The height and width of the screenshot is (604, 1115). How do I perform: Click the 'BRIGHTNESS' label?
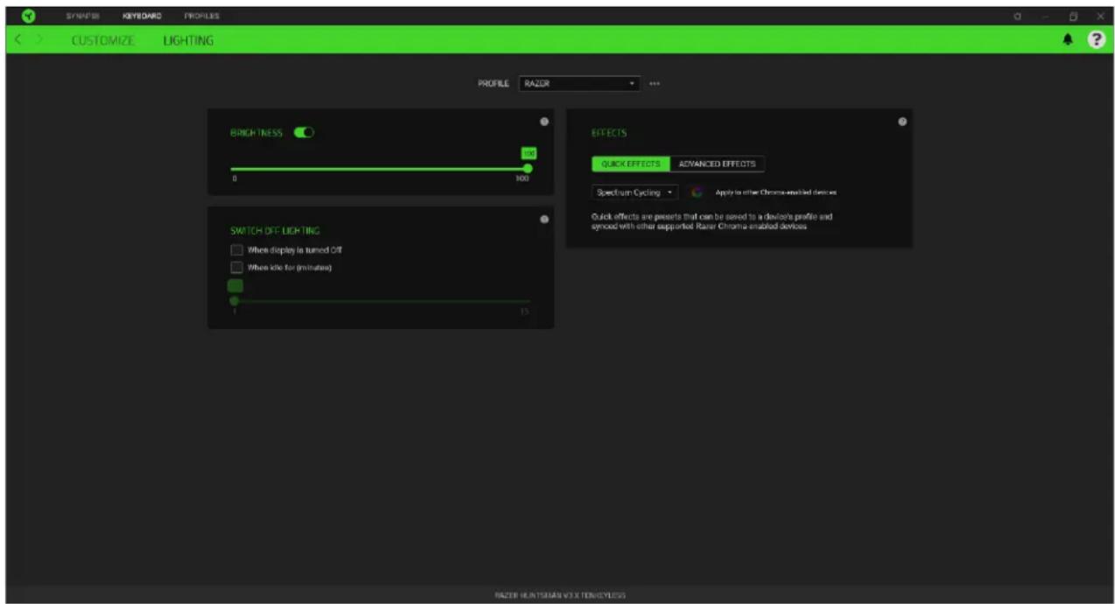point(256,133)
